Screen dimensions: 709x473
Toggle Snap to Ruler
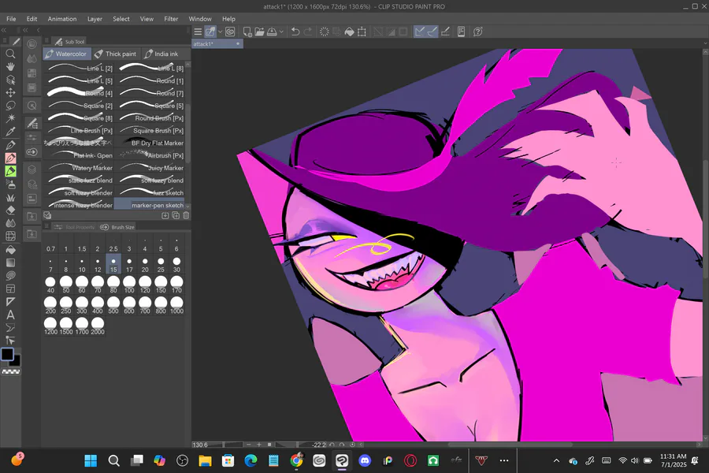tap(420, 32)
